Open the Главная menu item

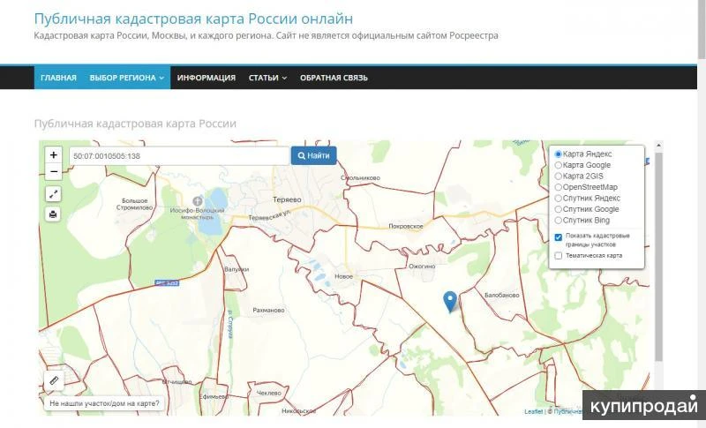click(x=58, y=78)
